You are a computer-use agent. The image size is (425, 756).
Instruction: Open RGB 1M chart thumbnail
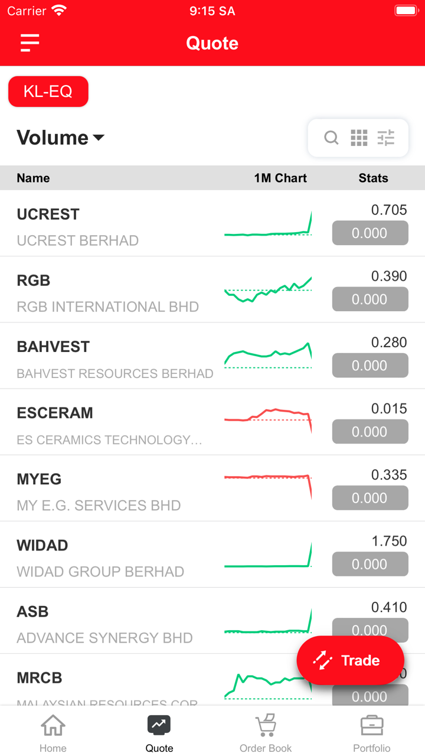[x=268, y=289]
